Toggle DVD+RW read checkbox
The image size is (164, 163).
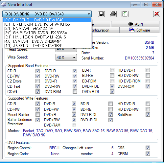(x=75, y=86)
